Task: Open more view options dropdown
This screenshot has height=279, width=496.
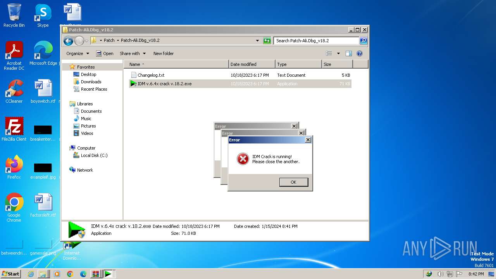Action: coord(338,53)
